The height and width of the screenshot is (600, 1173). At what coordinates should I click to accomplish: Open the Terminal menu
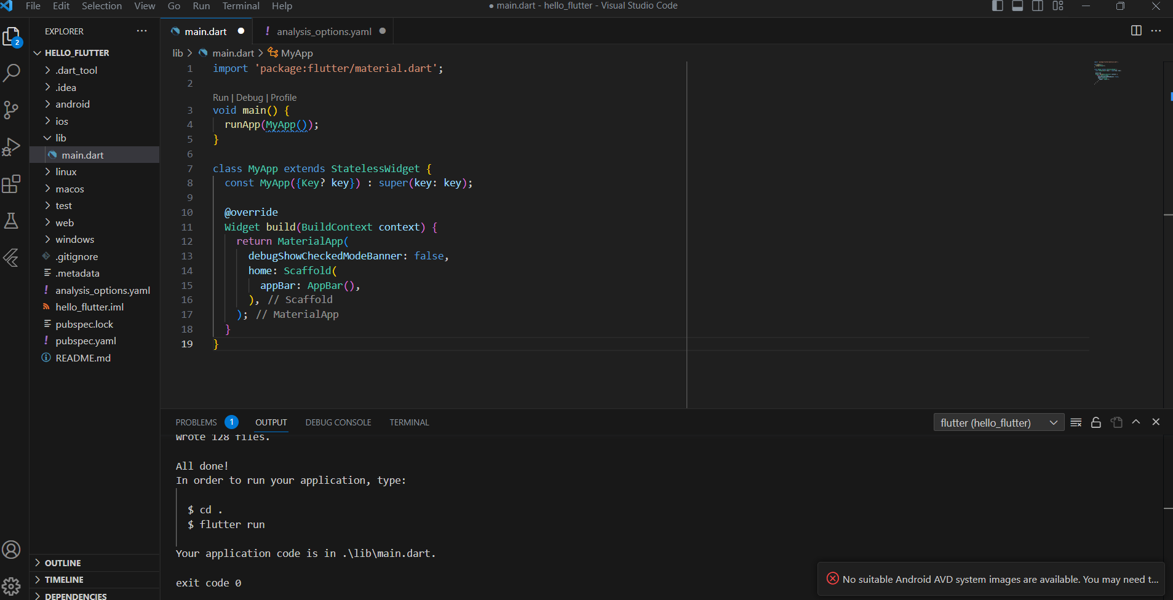click(x=241, y=6)
